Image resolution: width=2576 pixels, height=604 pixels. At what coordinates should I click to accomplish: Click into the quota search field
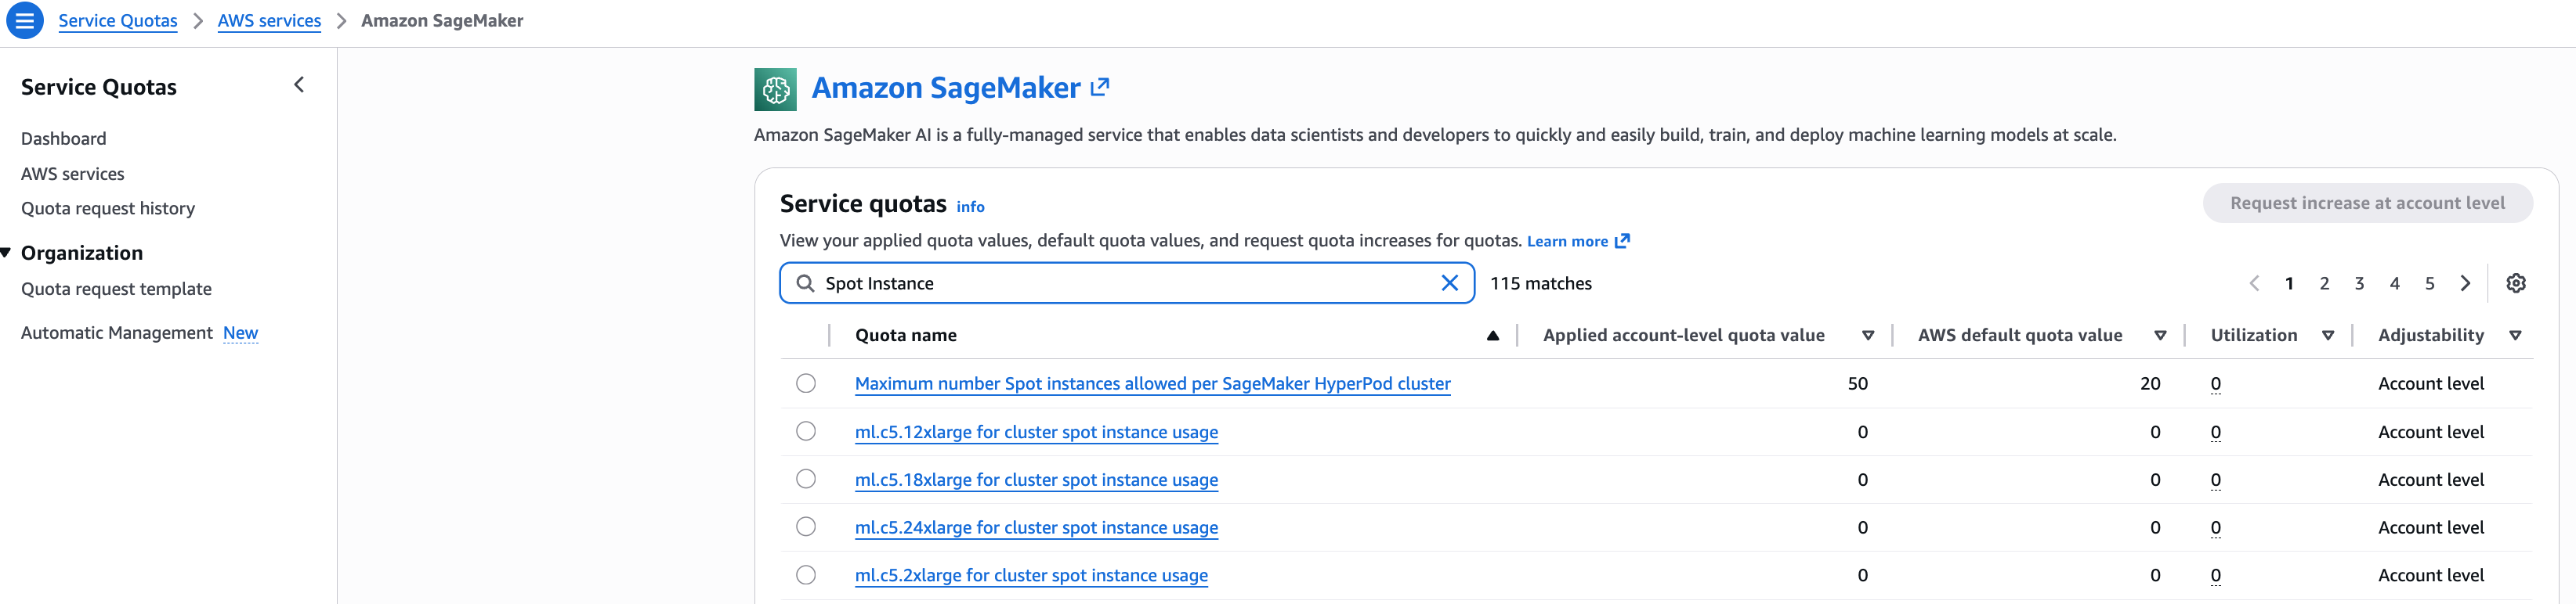[x=1120, y=283]
